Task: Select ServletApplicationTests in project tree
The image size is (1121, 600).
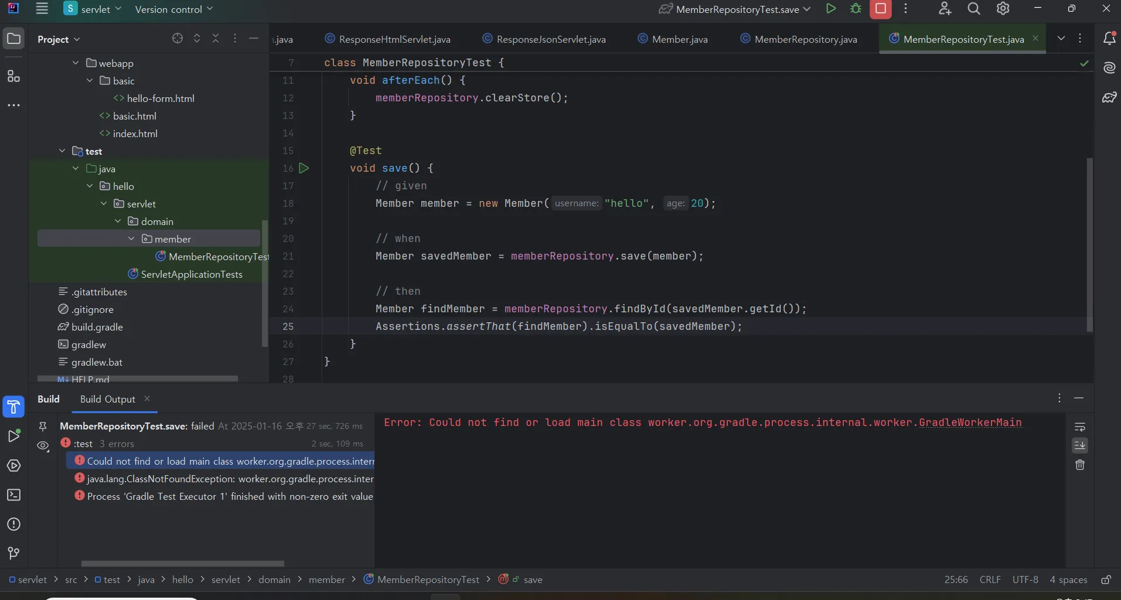Action: [192, 274]
